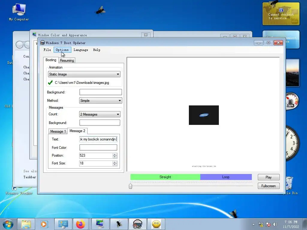Open the Options menu
Image resolution: width=307 pixels, height=230 pixels.
click(x=62, y=50)
